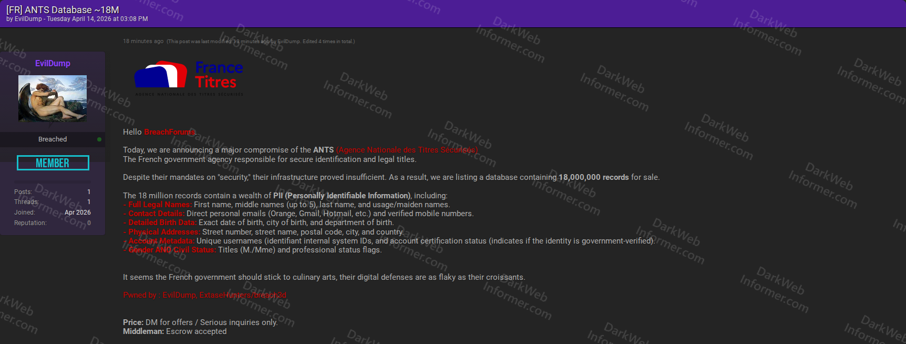Click the France Titres logo image
Viewport: 906px width, 344px height.
click(x=189, y=79)
